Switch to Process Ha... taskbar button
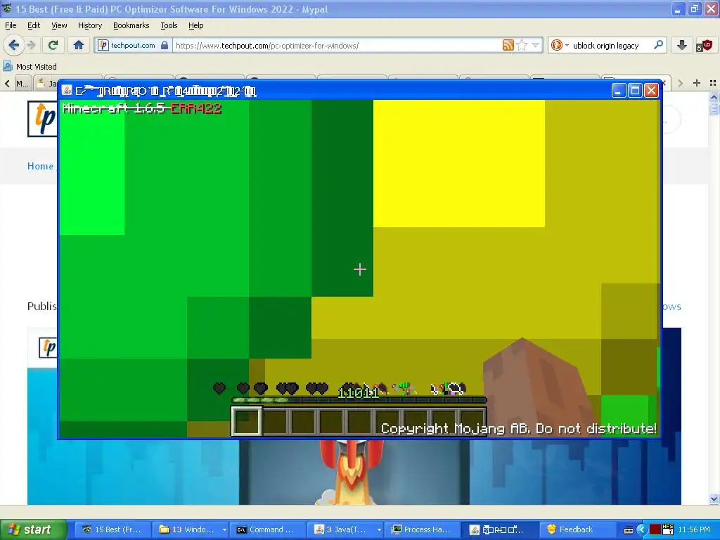The width and height of the screenshot is (720, 540). pos(421,529)
